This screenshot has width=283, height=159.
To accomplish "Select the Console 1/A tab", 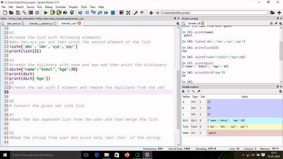I will point(194,23).
